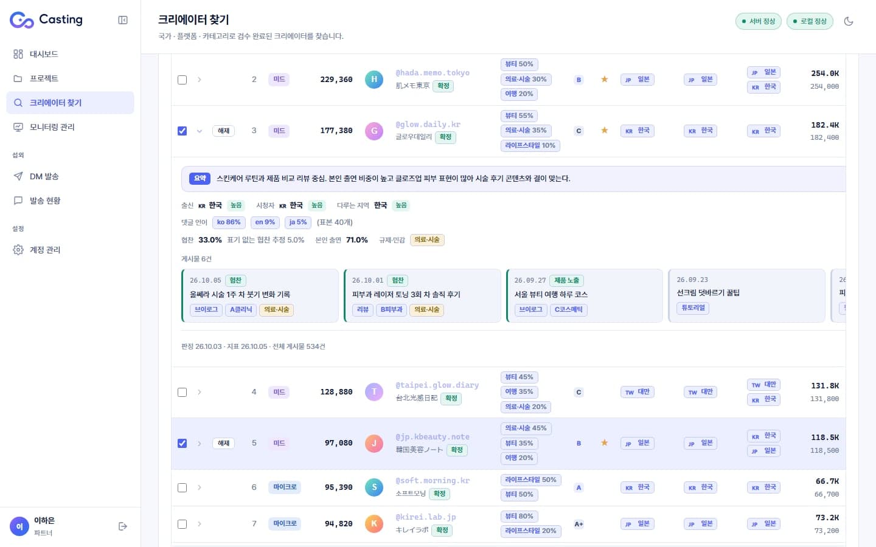Click the ko 86% comment language tag

(229, 222)
